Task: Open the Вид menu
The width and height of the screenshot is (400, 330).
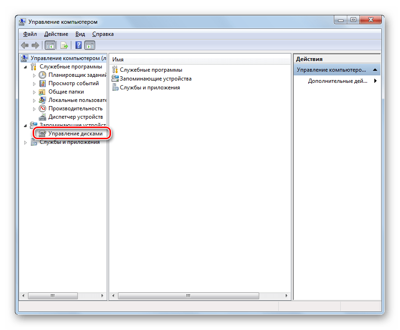Action: 80,34
